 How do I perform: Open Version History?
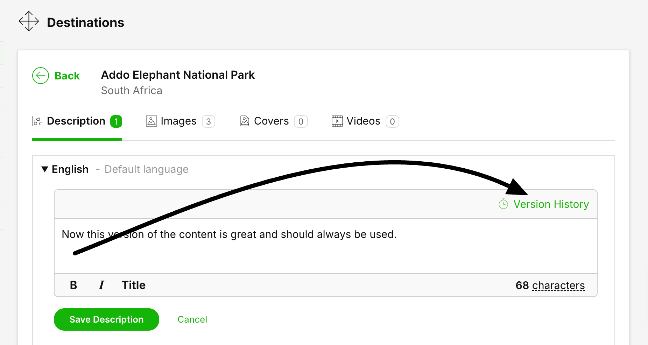(551, 204)
